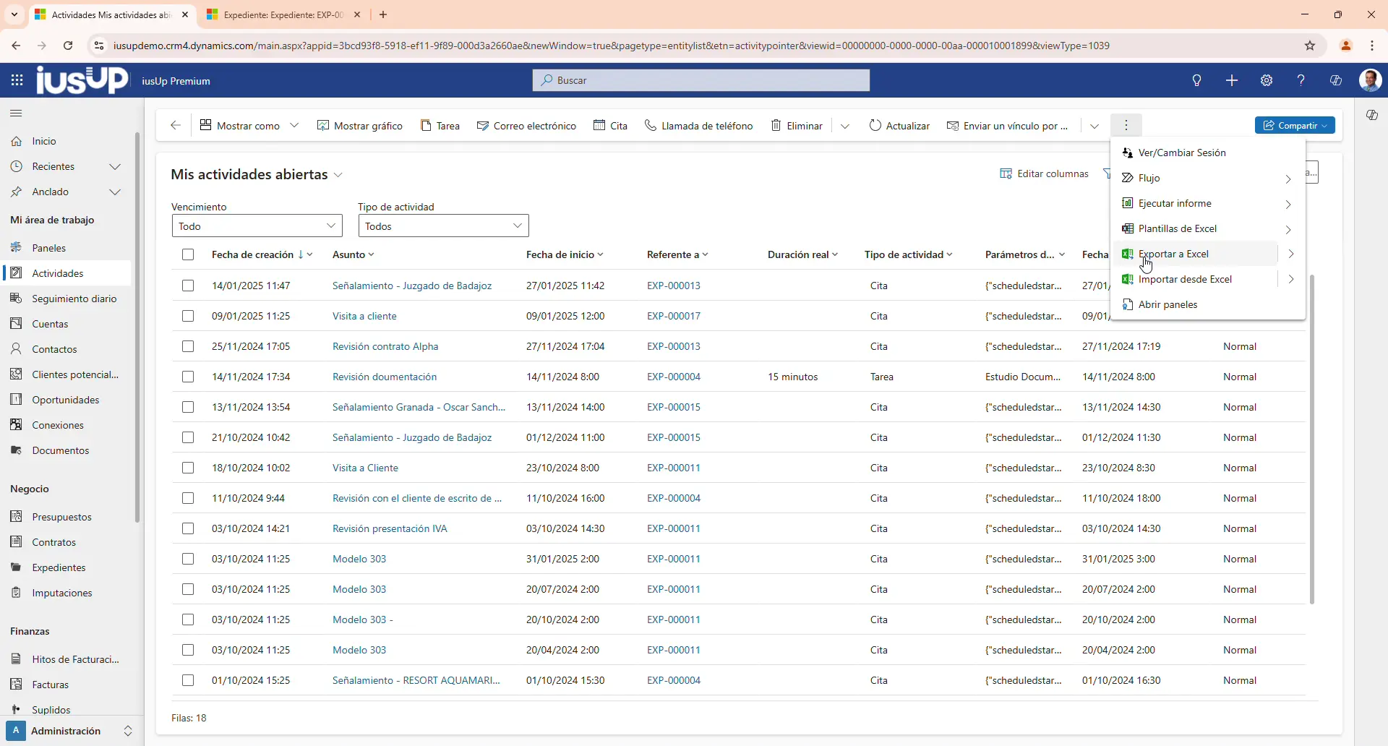Open the Tipo de actividad filter dropdown
The image size is (1388, 746).
[443, 226]
